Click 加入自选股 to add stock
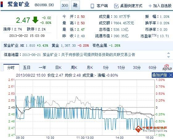This screenshot has width=173, height=139. coord(162,6)
